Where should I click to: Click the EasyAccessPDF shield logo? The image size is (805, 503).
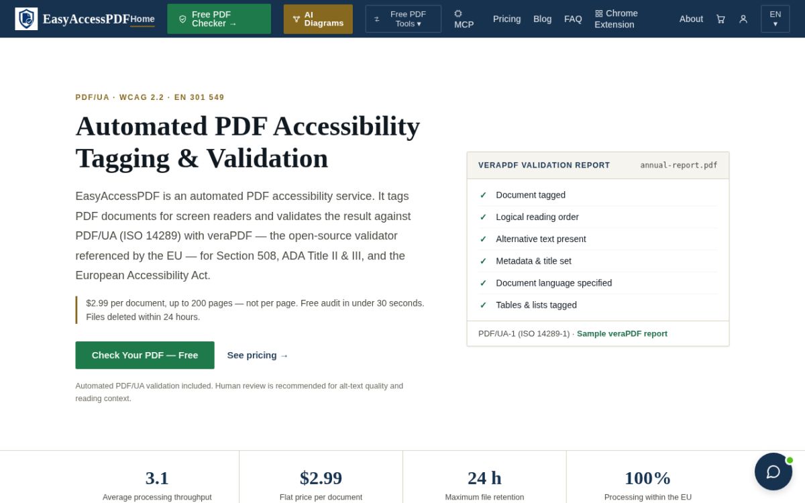(x=26, y=19)
